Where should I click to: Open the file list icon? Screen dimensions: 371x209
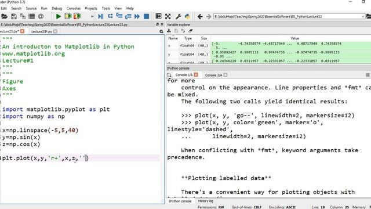(32, 16)
